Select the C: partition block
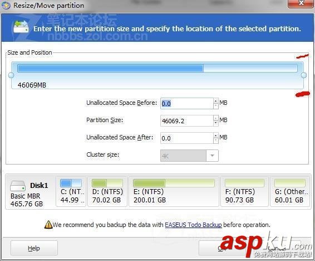This screenshot has width=315, height=261. coord(71,191)
